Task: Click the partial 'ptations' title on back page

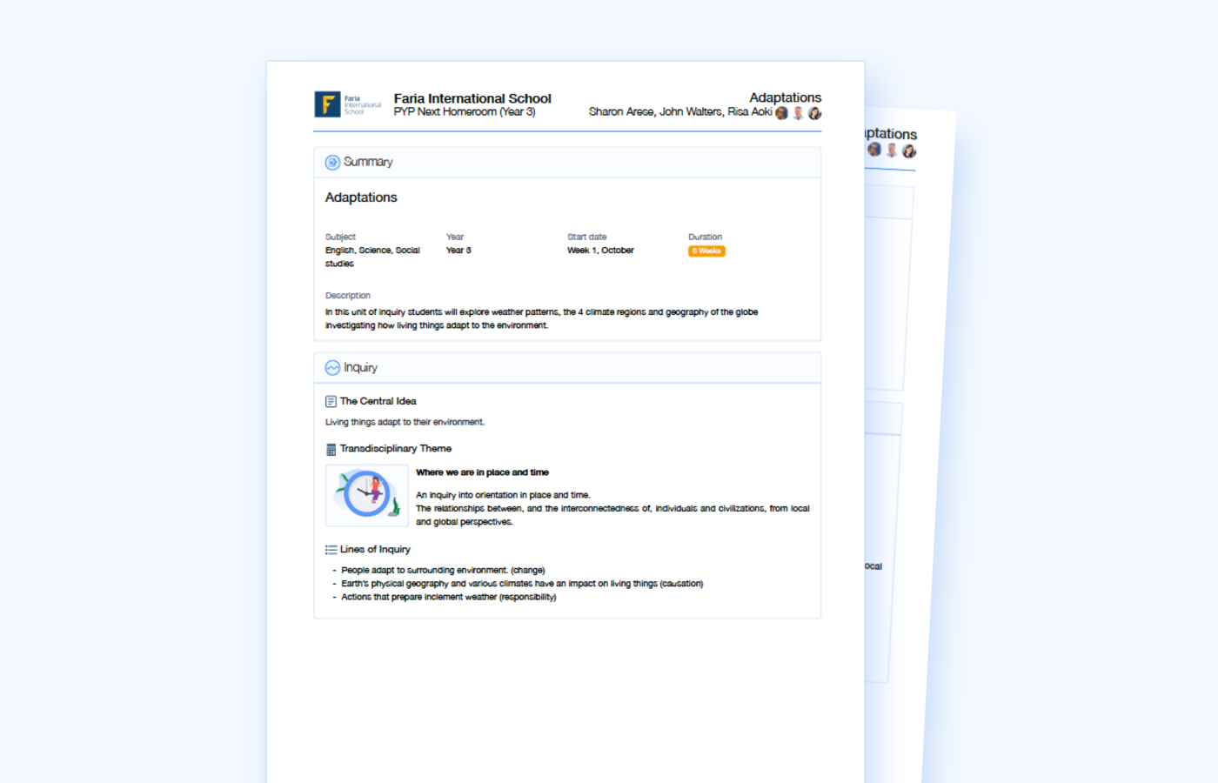Action: tap(891, 134)
